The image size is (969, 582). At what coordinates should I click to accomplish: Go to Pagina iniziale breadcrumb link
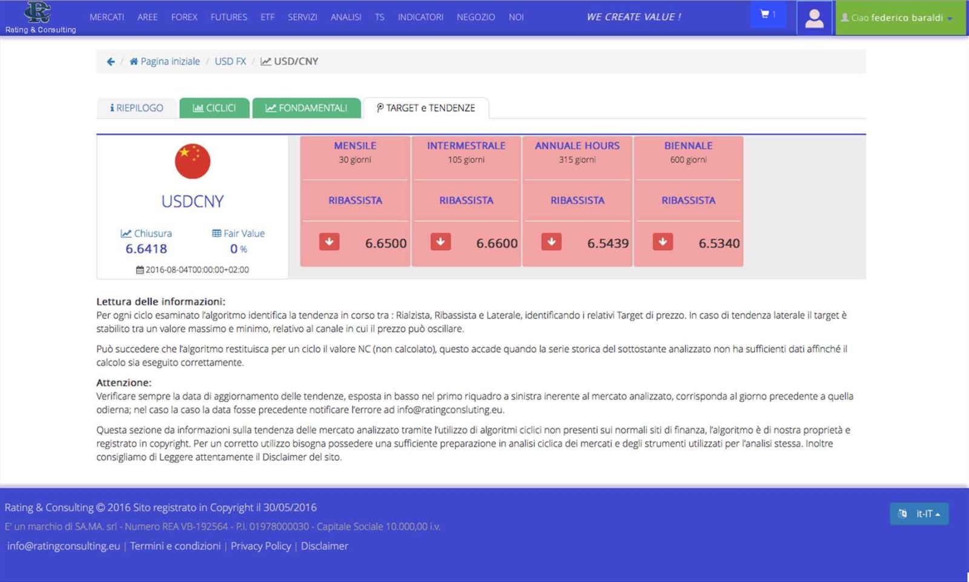point(165,61)
